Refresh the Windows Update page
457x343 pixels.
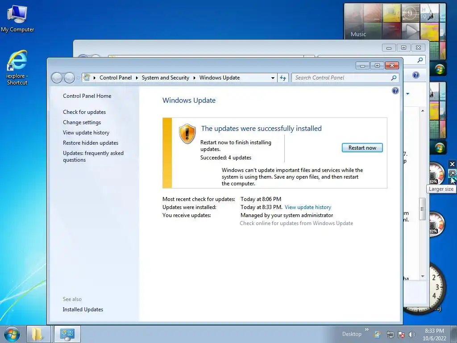(283, 78)
